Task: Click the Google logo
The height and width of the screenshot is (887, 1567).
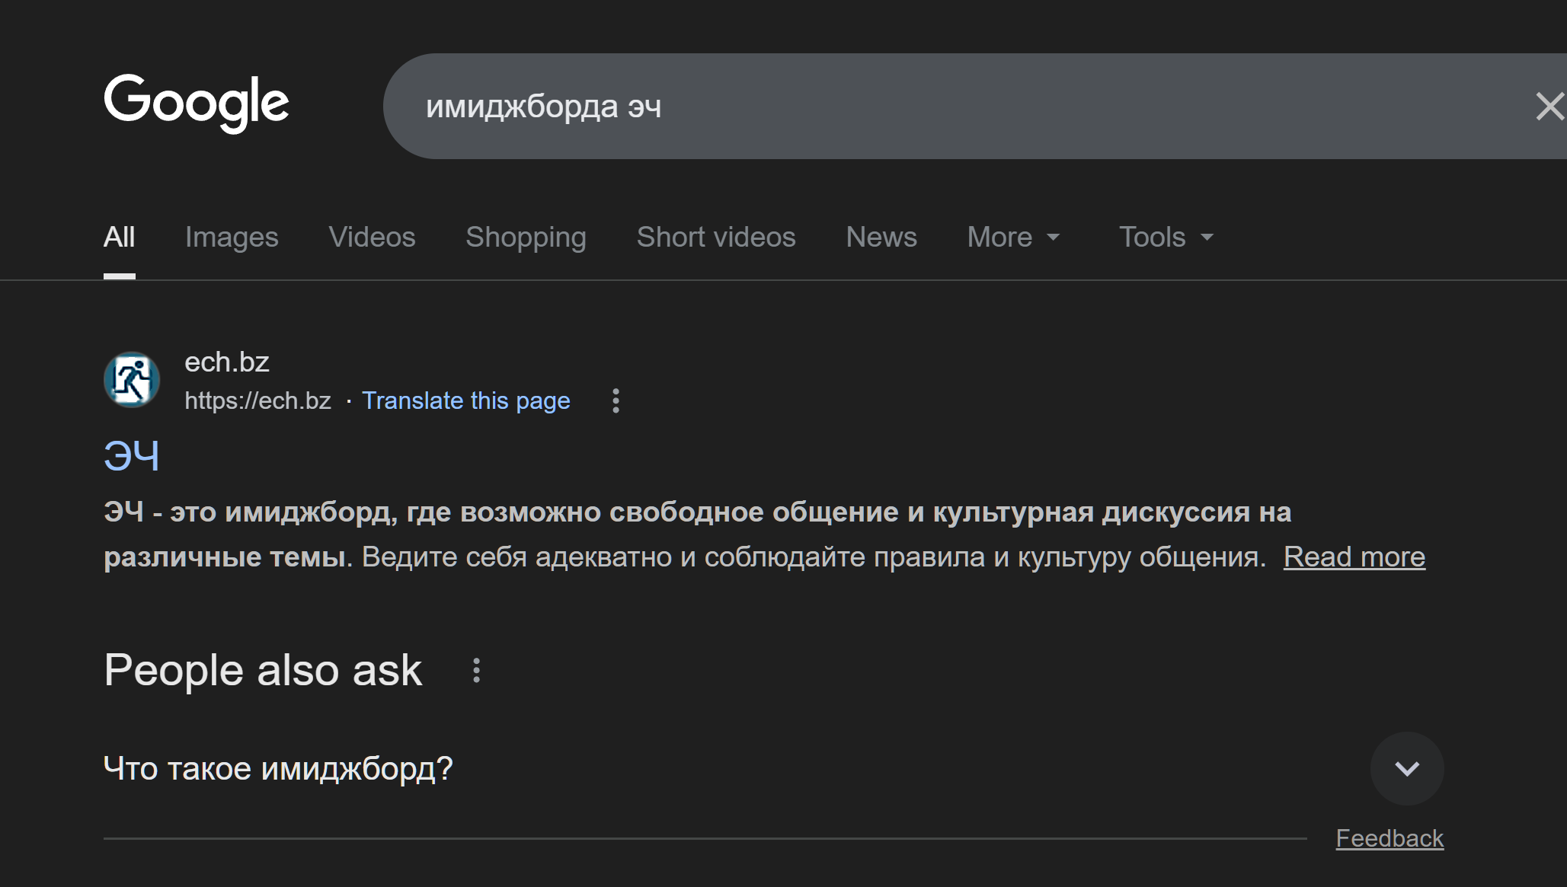Action: point(197,103)
